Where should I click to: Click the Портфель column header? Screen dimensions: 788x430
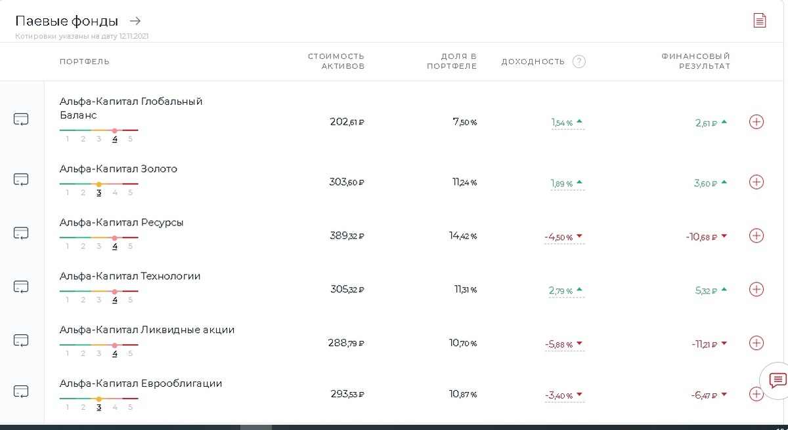(x=85, y=62)
